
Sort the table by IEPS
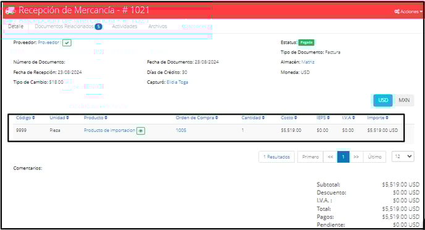click(323, 118)
